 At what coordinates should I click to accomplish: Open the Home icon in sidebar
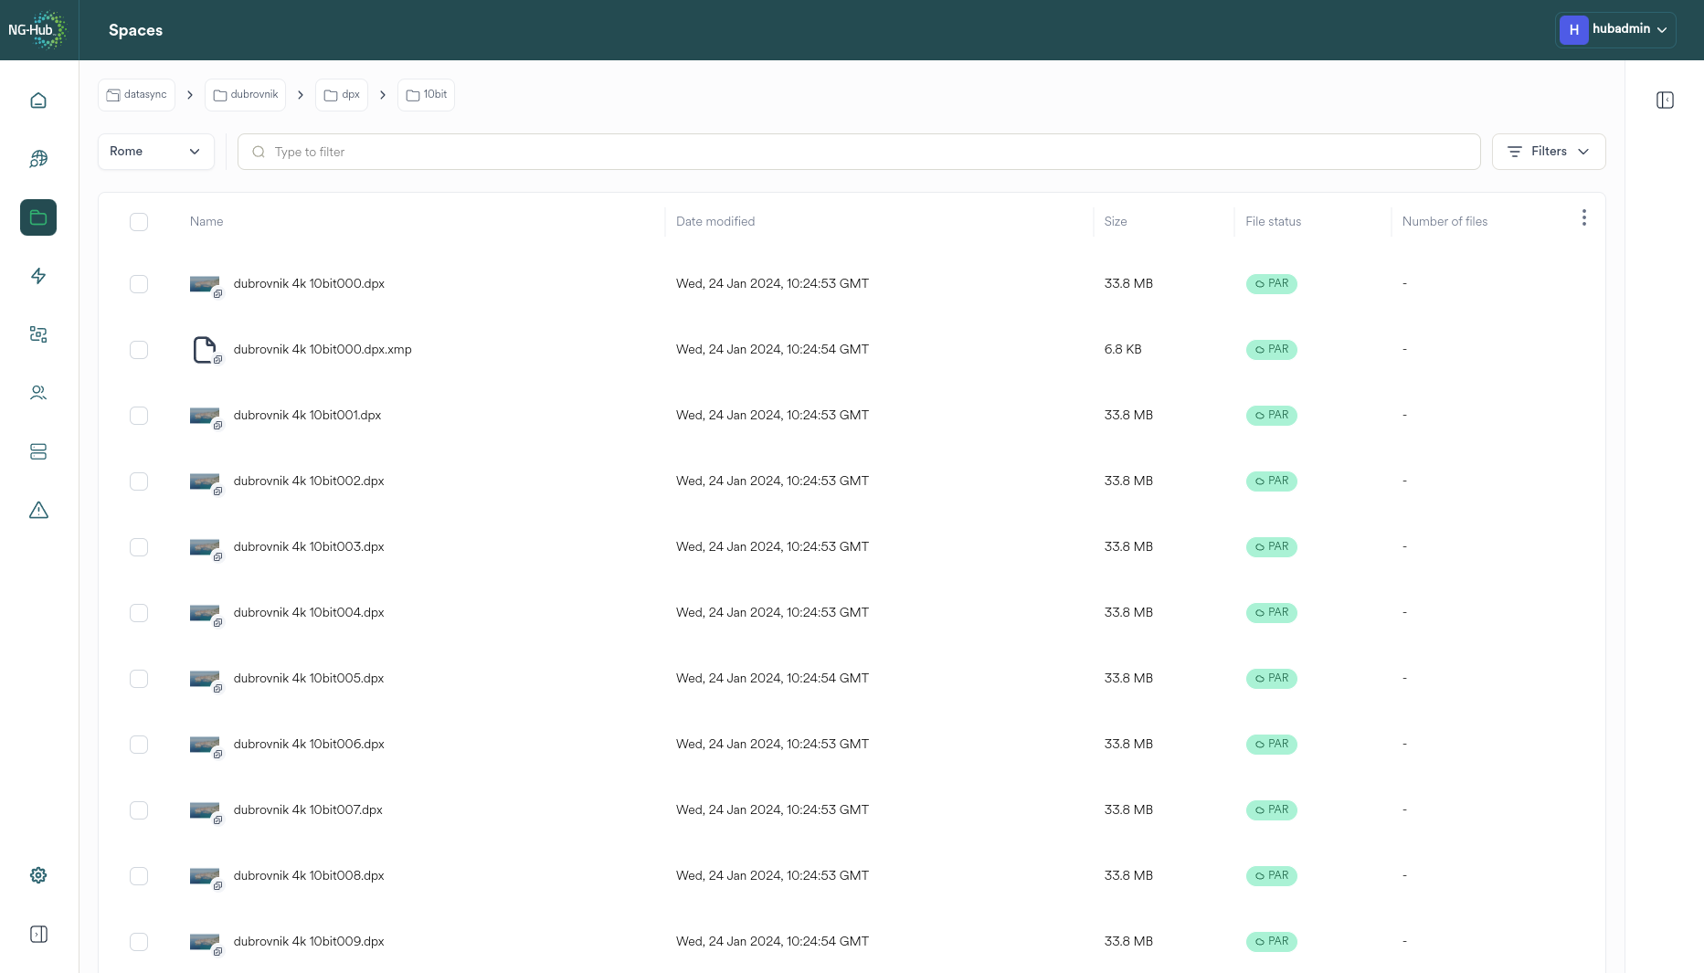point(38,100)
